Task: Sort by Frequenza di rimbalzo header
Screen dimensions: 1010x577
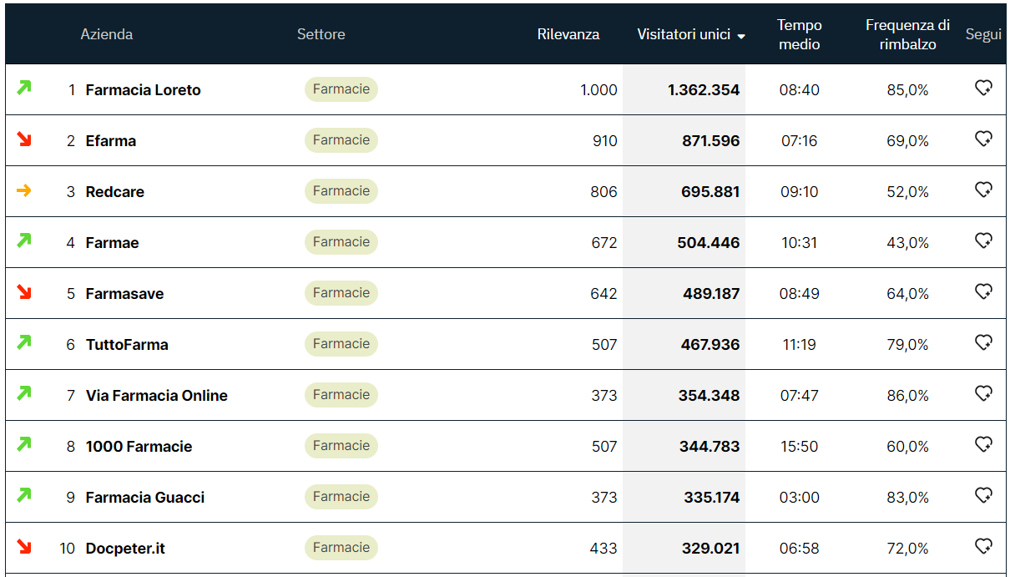Action: coord(907,35)
